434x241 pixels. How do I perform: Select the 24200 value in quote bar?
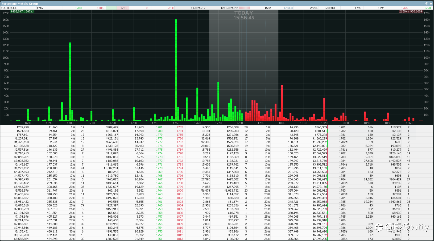coord(314,8)
